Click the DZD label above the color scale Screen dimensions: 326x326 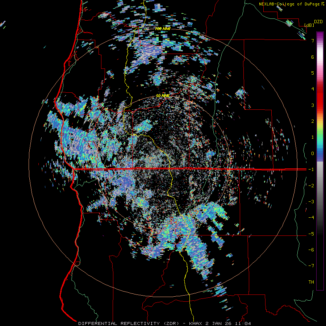click(318, 22)
